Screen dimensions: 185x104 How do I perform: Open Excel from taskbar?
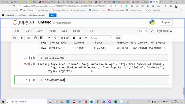(116, 101)
